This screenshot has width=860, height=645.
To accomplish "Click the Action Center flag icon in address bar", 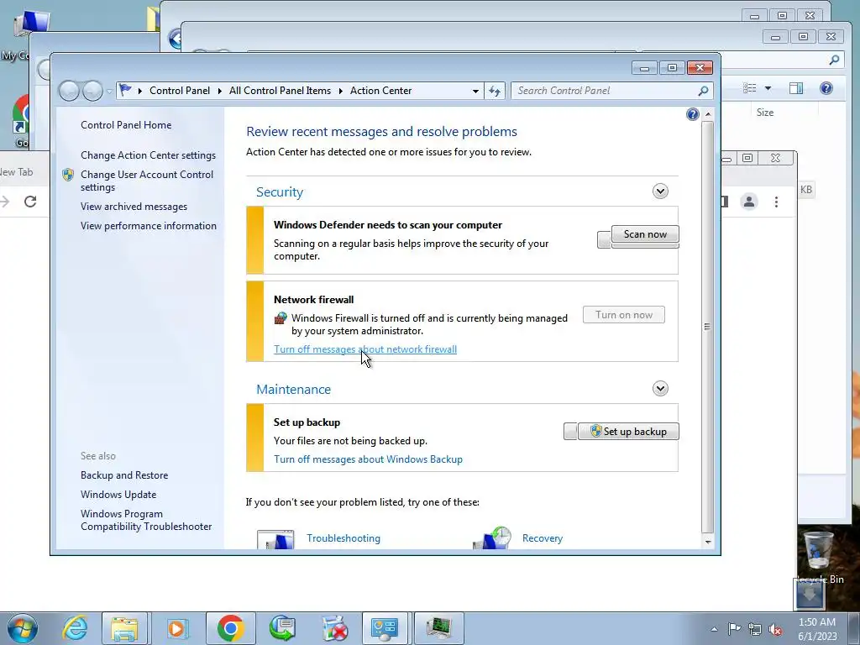I will tap(126, 90).
